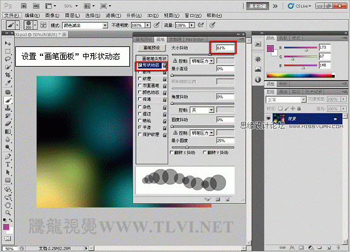Open the 图像(I) menu

click(52, 15)
